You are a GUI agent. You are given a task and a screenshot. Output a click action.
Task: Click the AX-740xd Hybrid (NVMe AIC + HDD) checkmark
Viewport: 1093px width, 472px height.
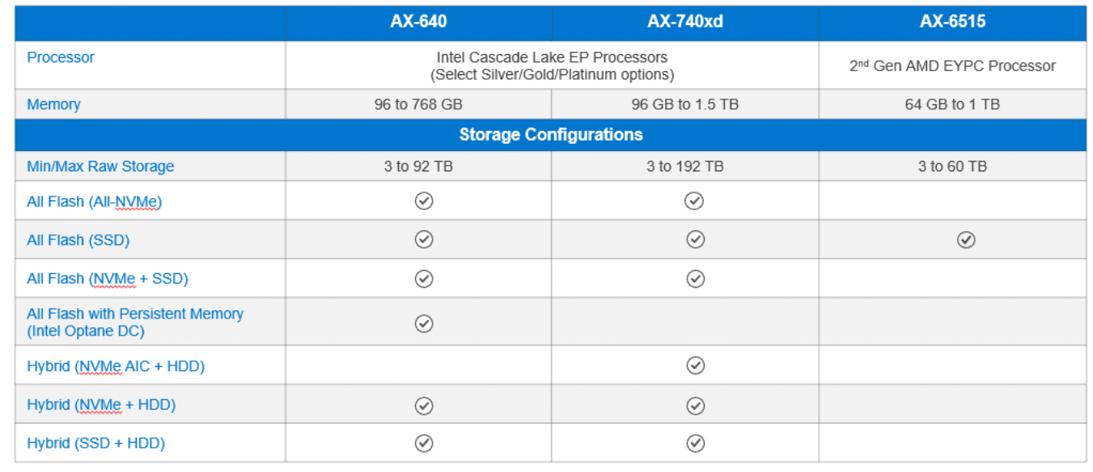694,366
